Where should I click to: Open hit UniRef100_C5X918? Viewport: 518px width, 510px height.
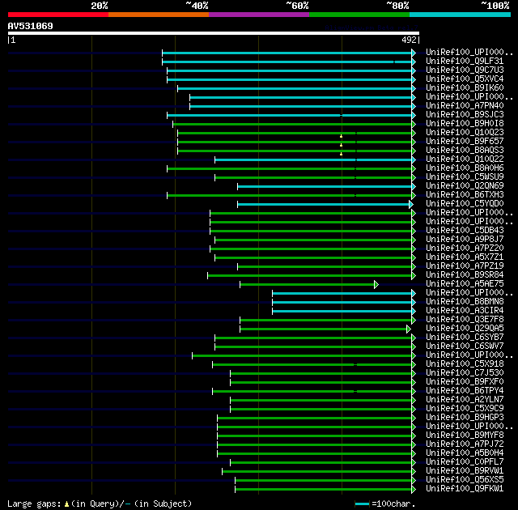[x=465, y=364]
